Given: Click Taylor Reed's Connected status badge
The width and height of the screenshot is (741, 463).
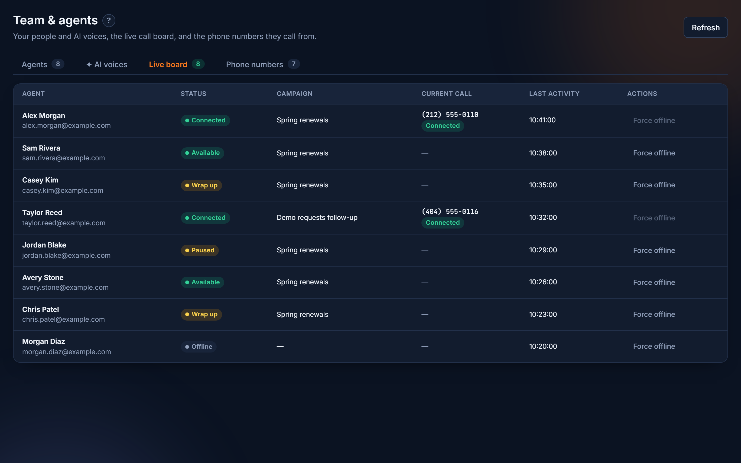Looking at the screenshot, I should (205, 218).
